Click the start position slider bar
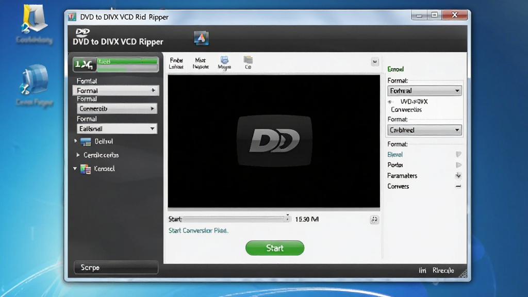This screenshot has width=528, height=297. click(x=234, y=219)
